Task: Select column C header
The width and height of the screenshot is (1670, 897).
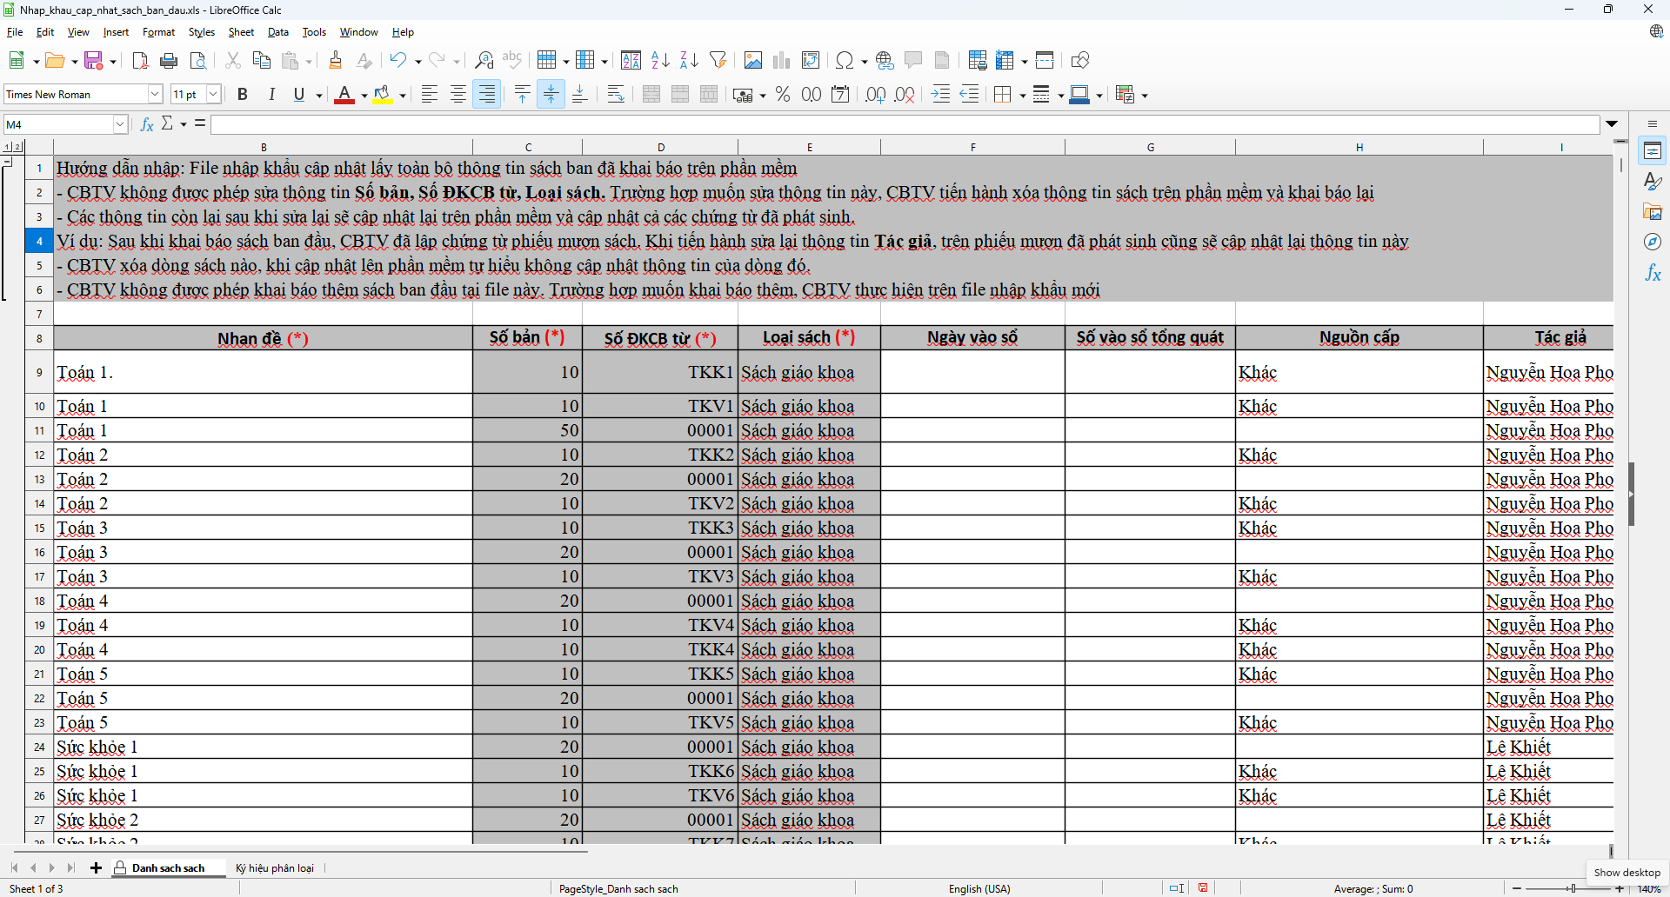Action: [x=528, y=147]
